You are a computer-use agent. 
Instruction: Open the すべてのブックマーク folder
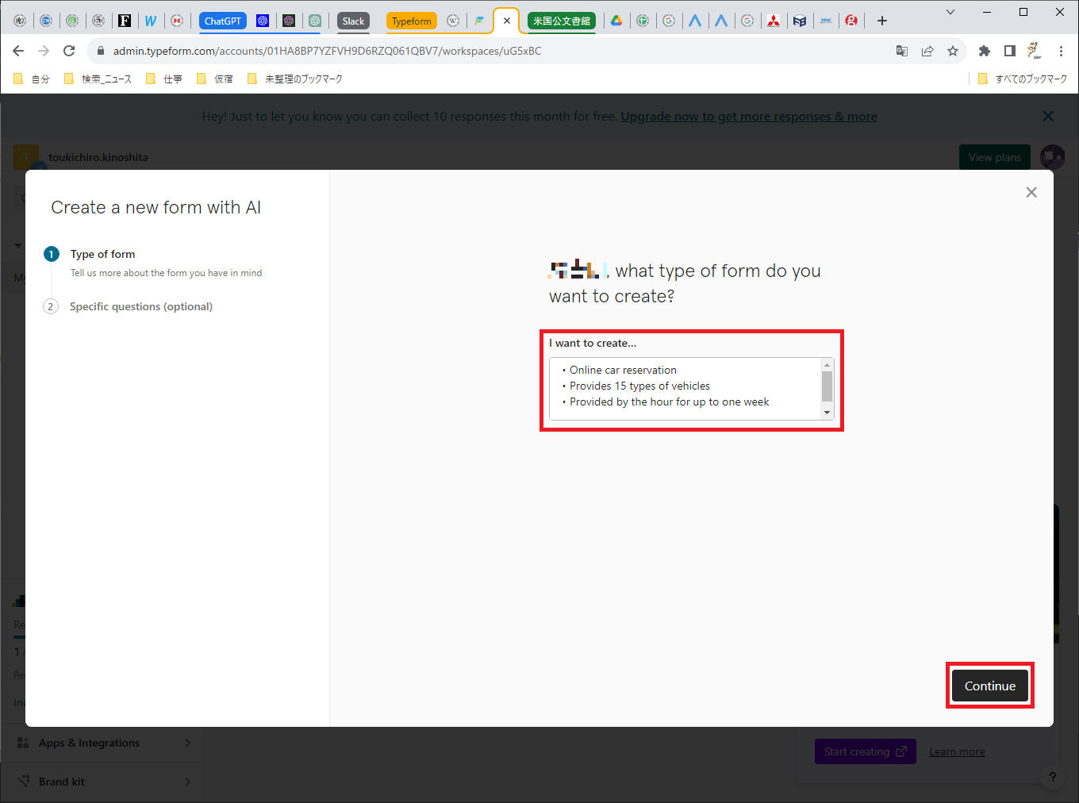pos(1023,79)
